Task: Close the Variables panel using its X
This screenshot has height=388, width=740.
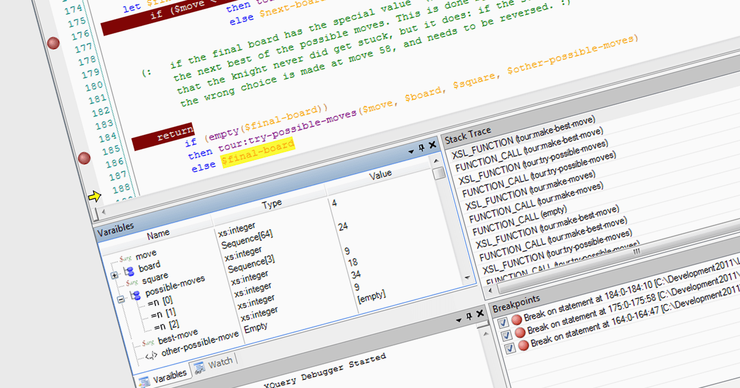Action: tap(432, 145)
